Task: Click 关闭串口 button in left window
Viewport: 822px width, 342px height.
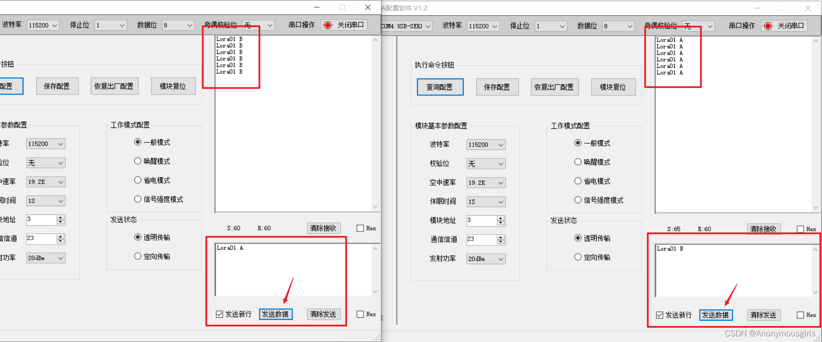Action: (x=344, y=25)
